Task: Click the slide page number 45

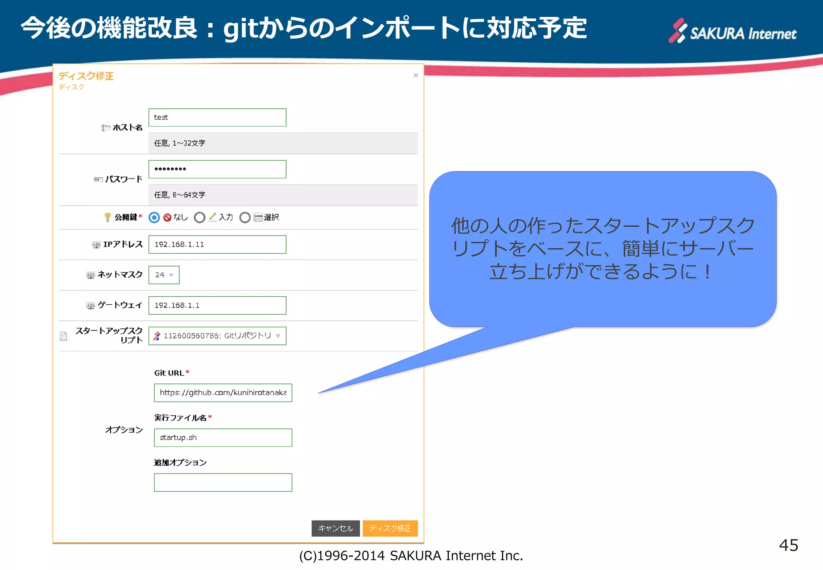Action: 788,545
